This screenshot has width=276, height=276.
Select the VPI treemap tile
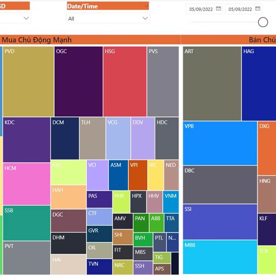[138, 175]
